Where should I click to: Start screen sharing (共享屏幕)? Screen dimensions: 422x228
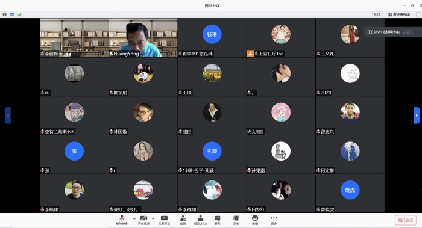(x=164, y=220)
